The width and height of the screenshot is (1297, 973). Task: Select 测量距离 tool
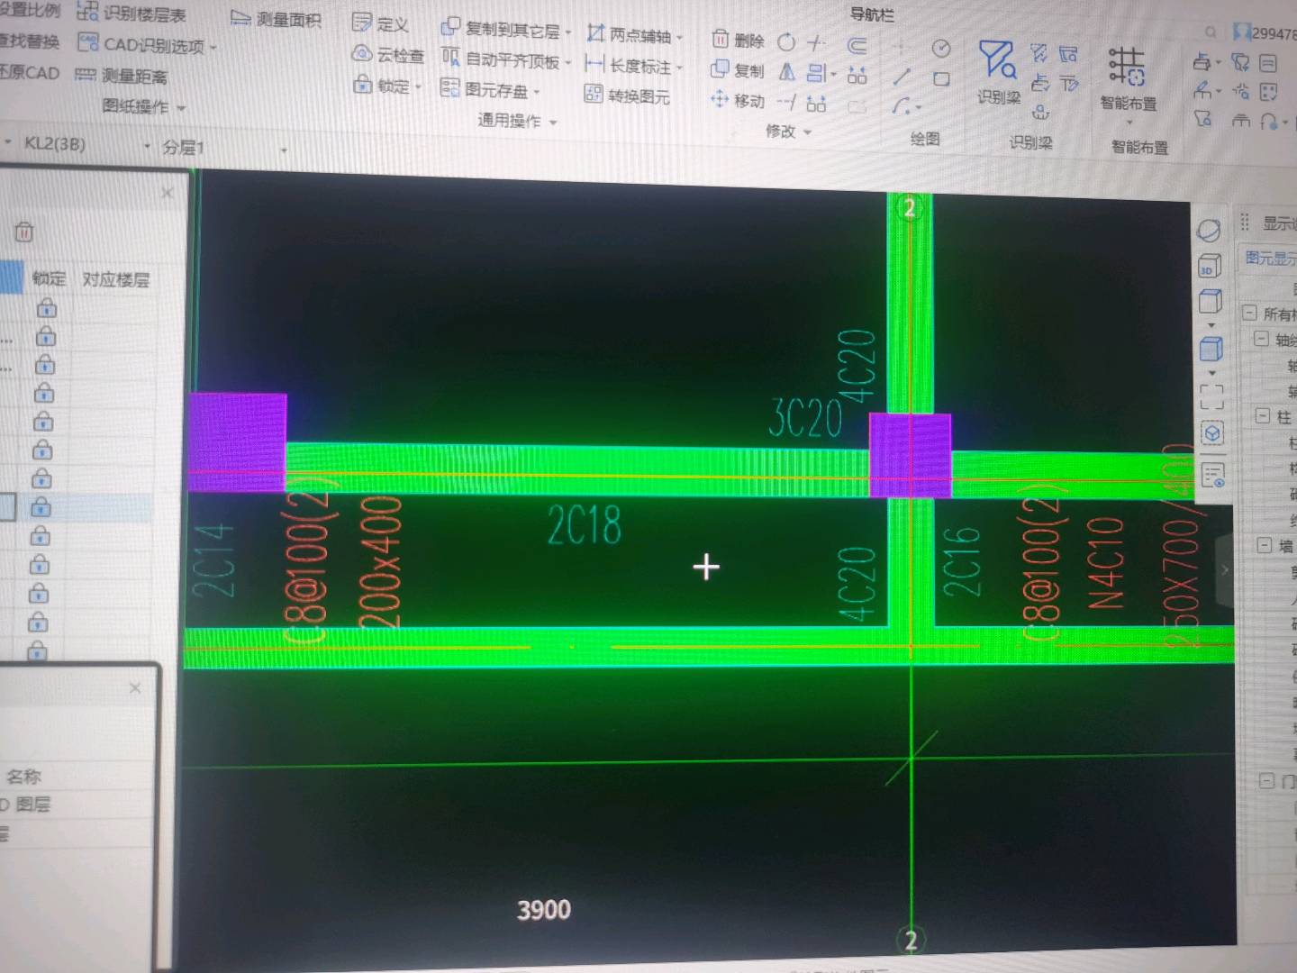click(122, 76)
